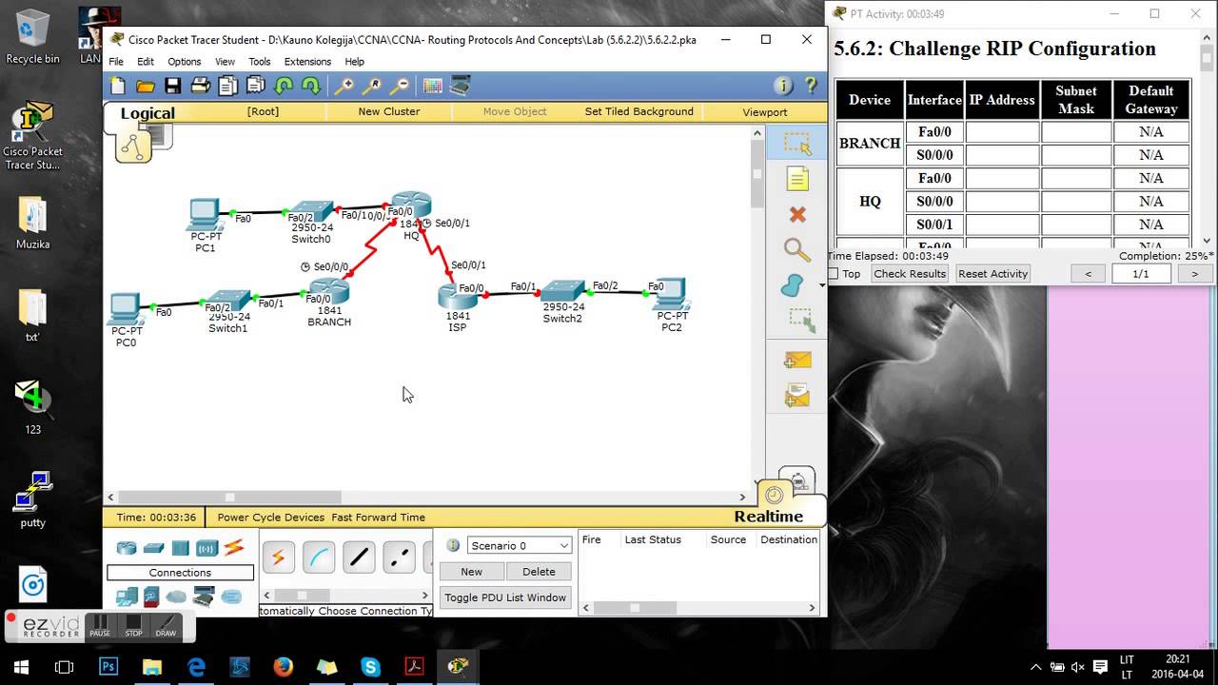Screen dimensions: 1218x685
Task: Redo with the right green arrow
Action: tap(310, 86)
